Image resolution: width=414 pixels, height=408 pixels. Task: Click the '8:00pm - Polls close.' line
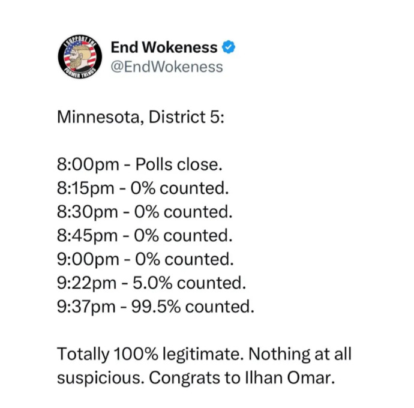[x=139, y=164]
